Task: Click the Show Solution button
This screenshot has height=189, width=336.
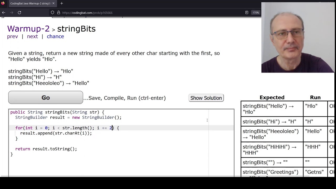Action: pos(206,98)
